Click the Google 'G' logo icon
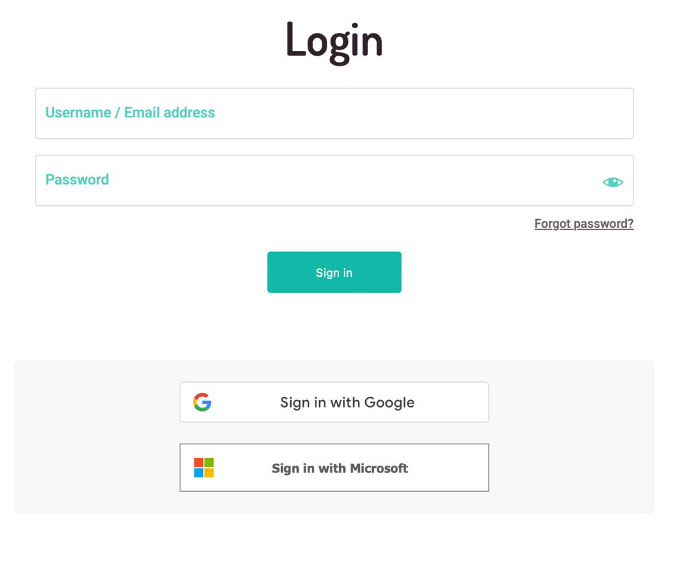673x563 pixels. coord(202,402)
